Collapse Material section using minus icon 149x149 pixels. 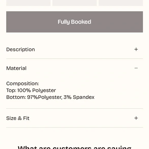[136, 68]
